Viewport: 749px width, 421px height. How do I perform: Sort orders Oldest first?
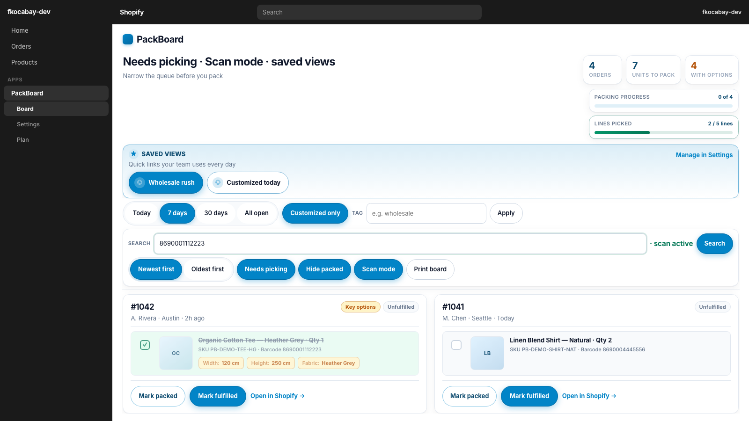pyautogui.click(x=207, y=269)
